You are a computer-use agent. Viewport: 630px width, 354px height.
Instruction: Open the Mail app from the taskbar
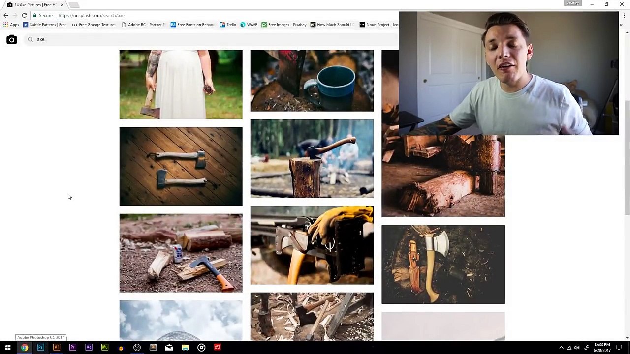click(x=169, y=348)
